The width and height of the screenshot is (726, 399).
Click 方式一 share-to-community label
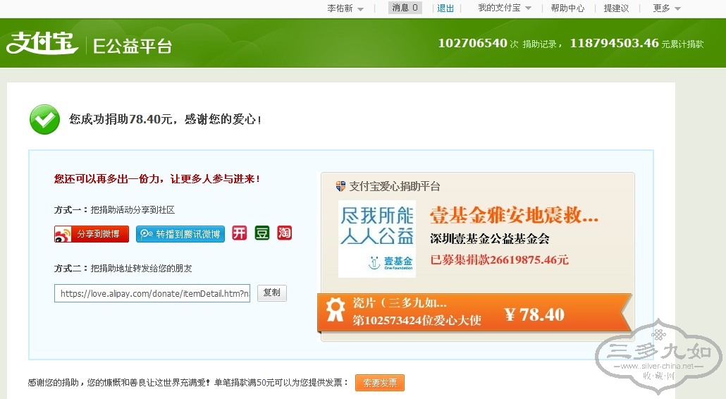pos(114,210)
